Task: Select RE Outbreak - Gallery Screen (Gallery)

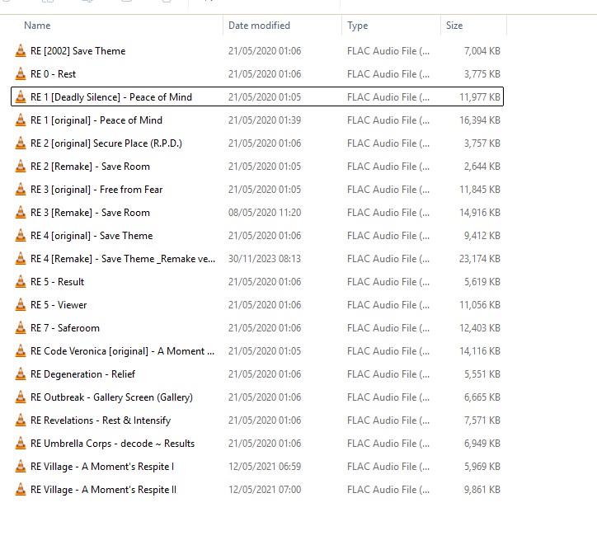Action: [x=111, y=397]
